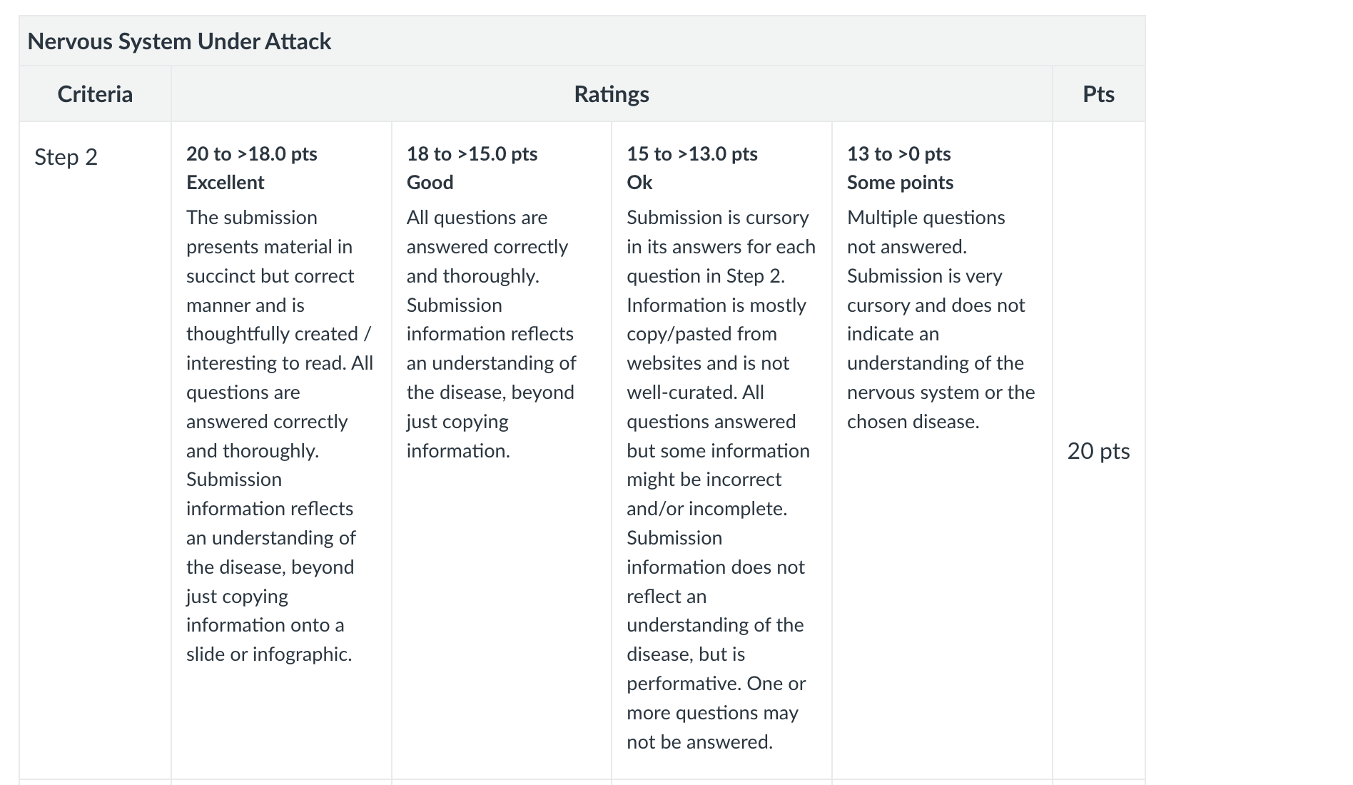Select the Good rating cell
Image resolution: width=1353 pixels, height=785 pixels.
click(502, 450)
